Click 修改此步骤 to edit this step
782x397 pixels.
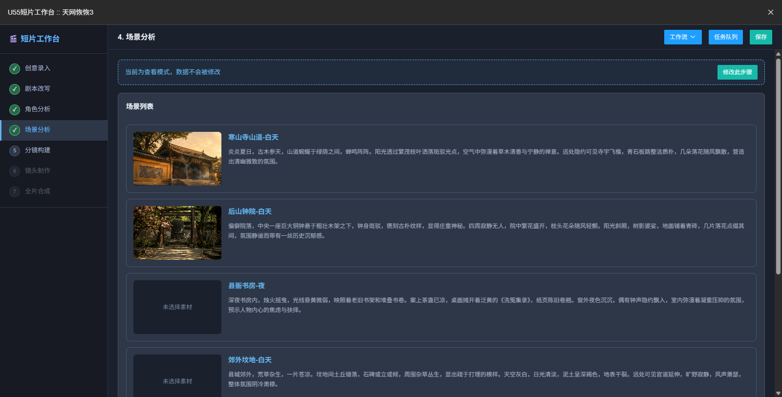click(738, 72)
